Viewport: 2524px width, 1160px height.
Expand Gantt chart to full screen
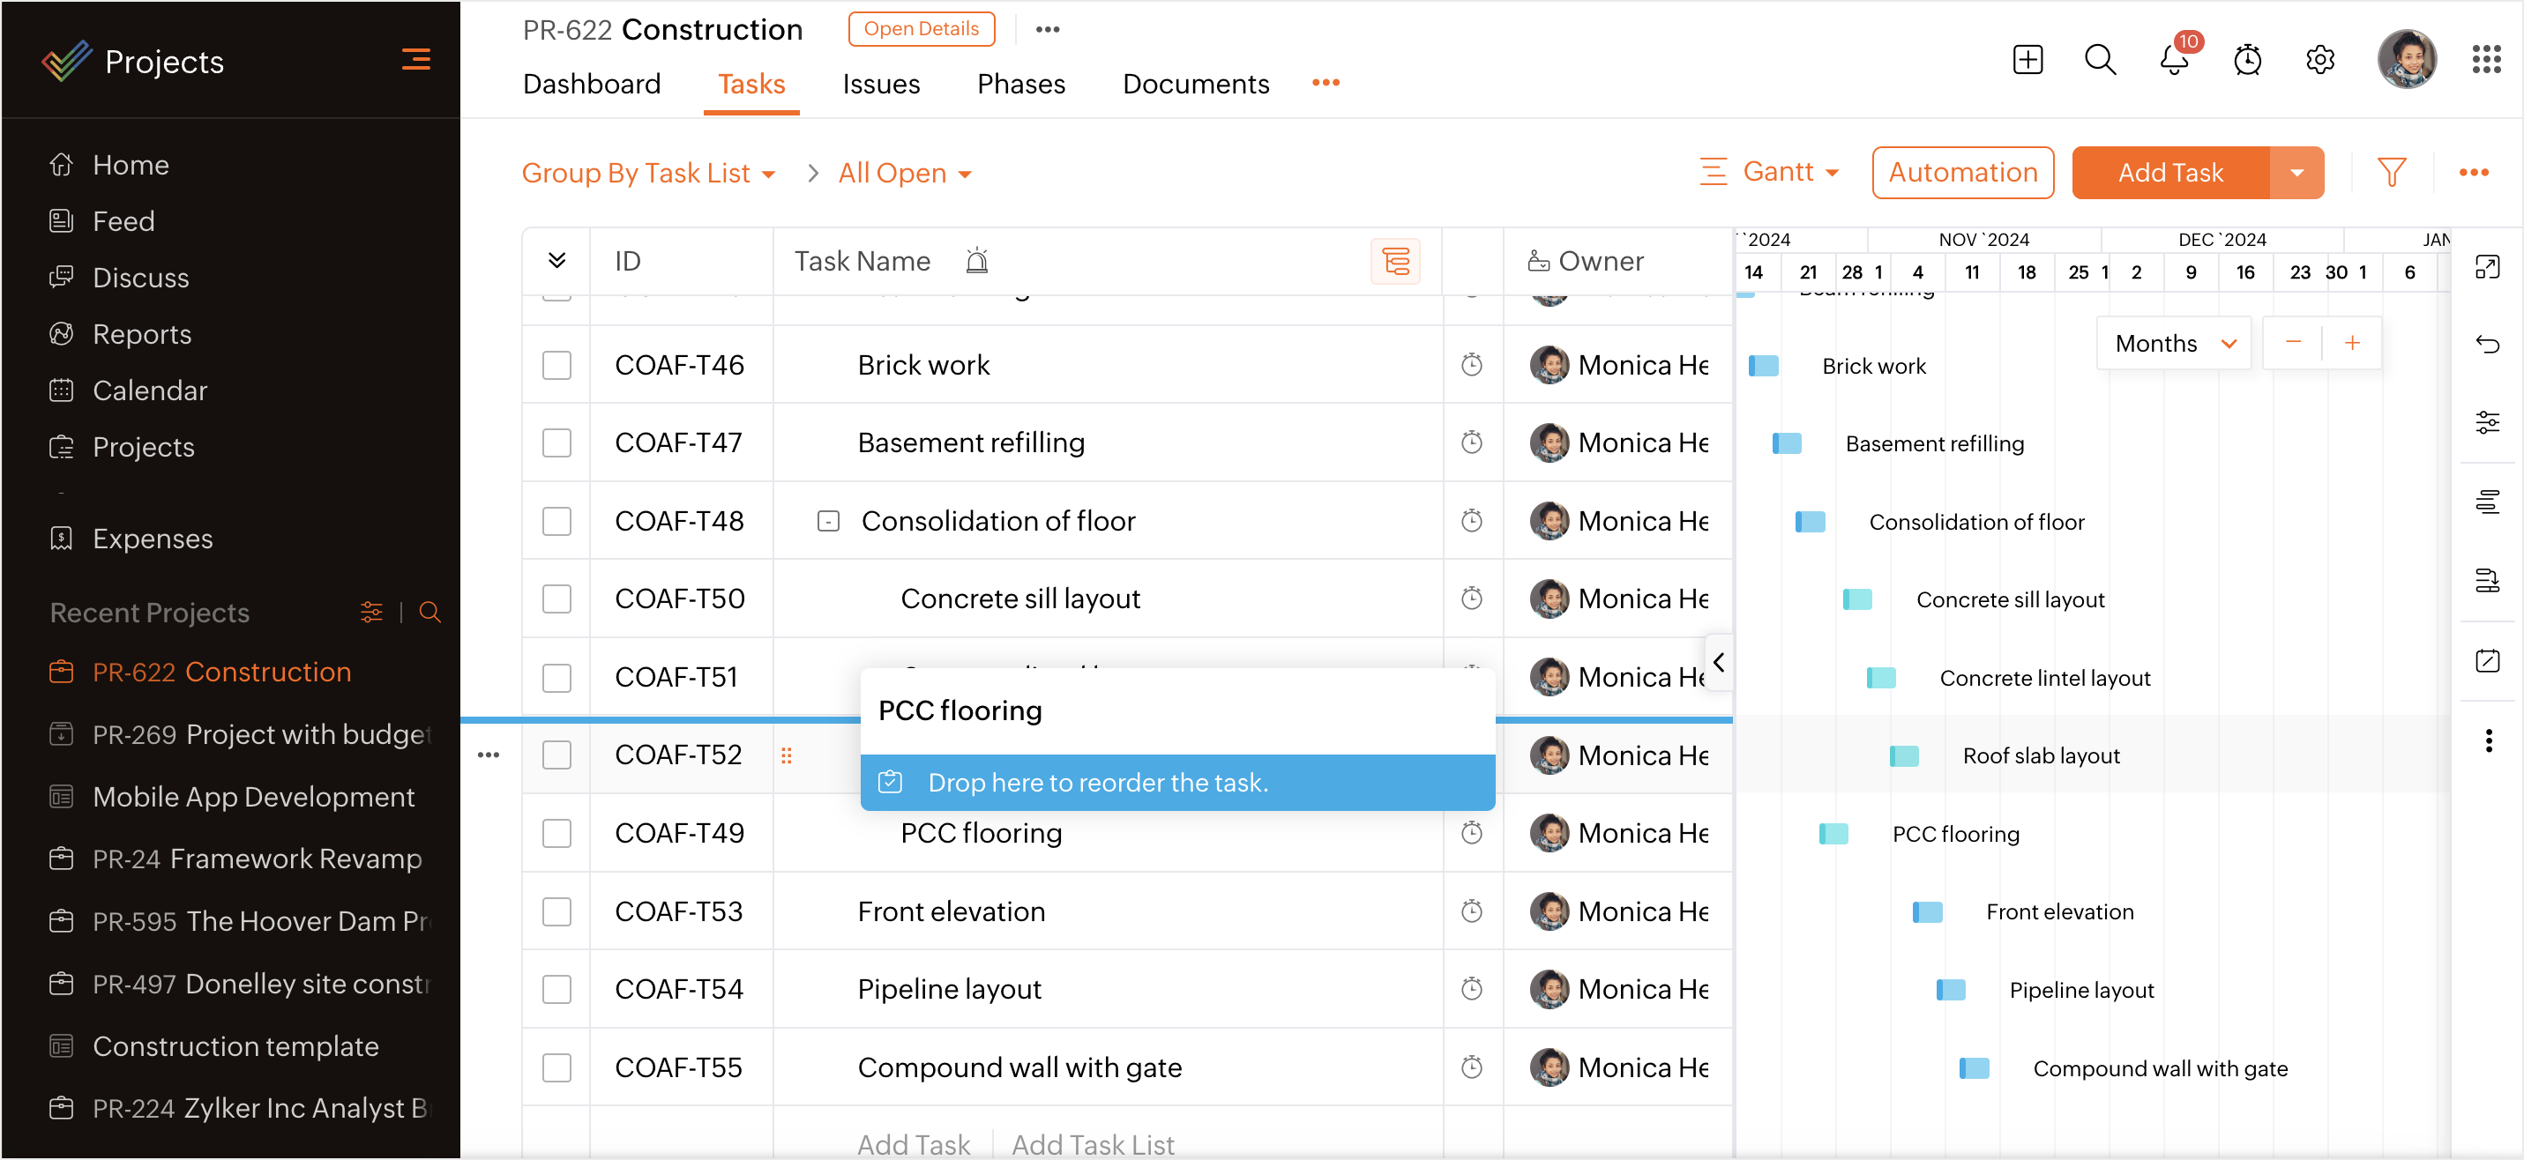(2487, 266)
